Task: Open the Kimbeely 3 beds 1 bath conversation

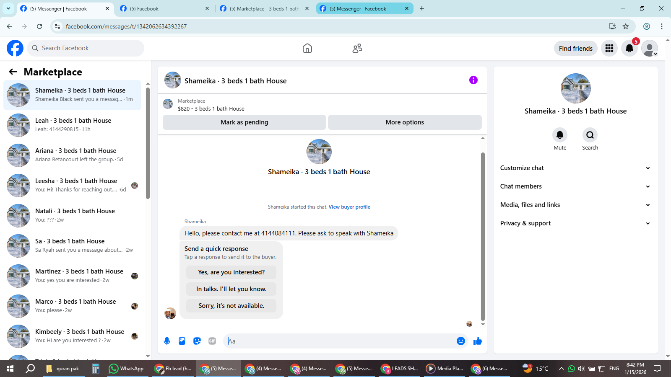Action: click(x=72, y=336)
